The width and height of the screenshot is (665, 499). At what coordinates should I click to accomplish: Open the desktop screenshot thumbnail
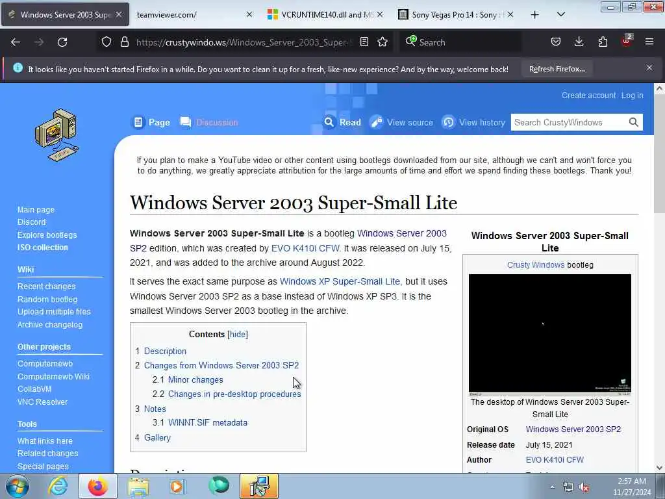tap(549, 335)
